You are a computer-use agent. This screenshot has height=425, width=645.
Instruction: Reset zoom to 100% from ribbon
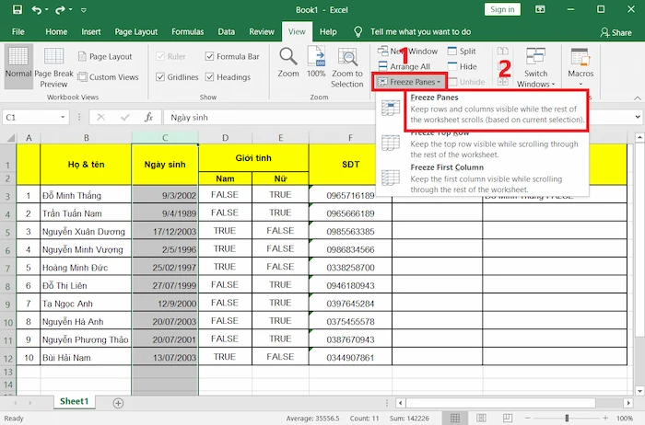click(316, 62)
